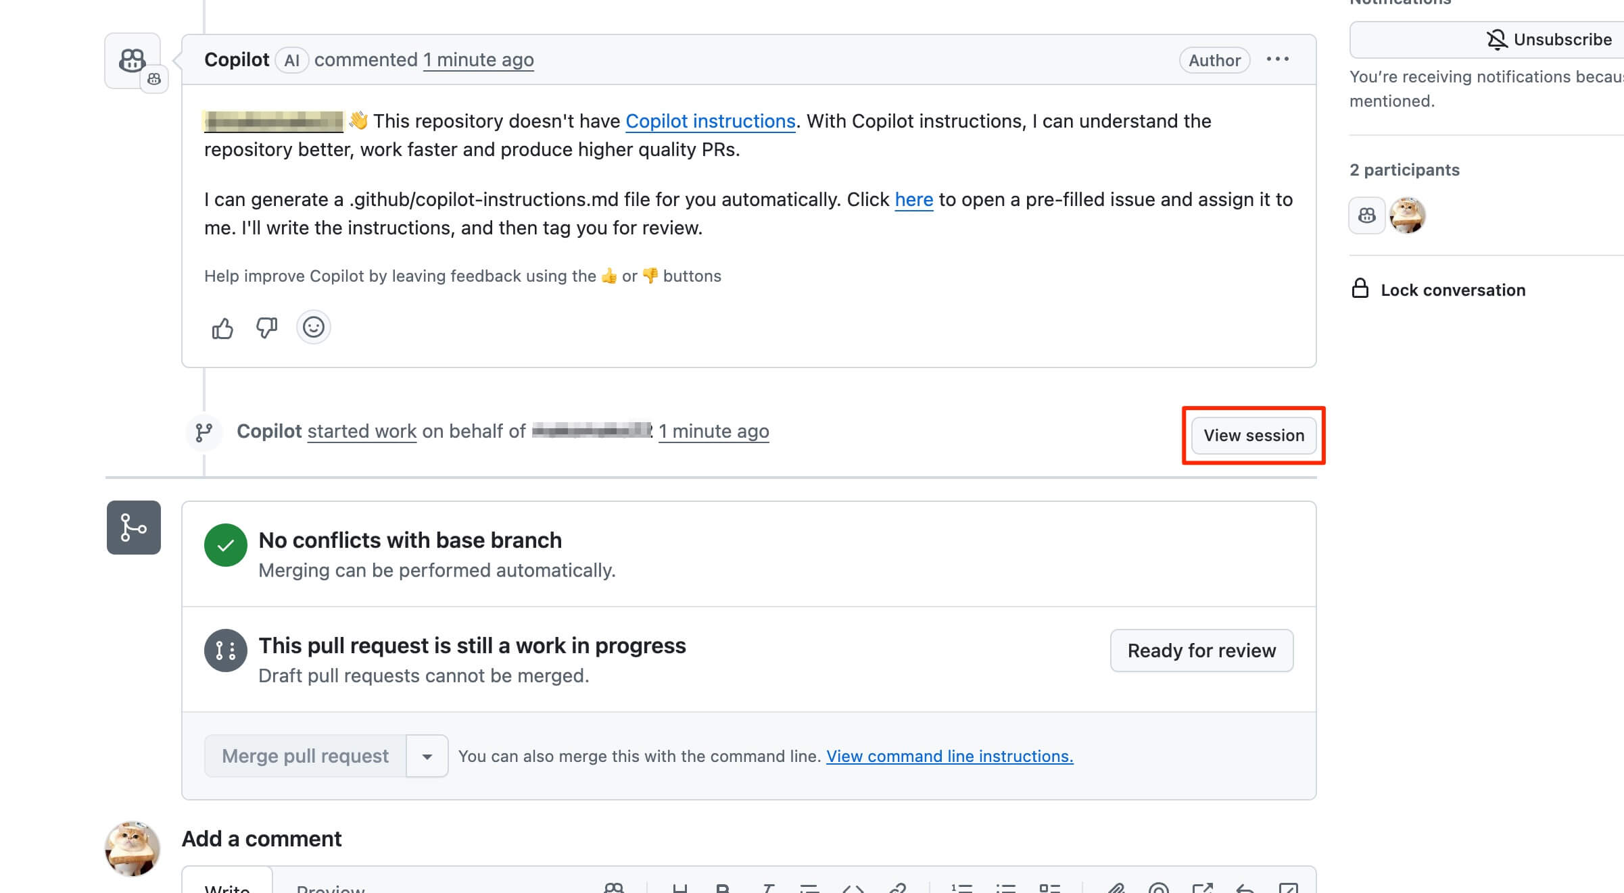Viewport: 1624px width, 893px height.
Task: Click the 'No conflicts with base branch' heading
Action: [x=410, y=540]
